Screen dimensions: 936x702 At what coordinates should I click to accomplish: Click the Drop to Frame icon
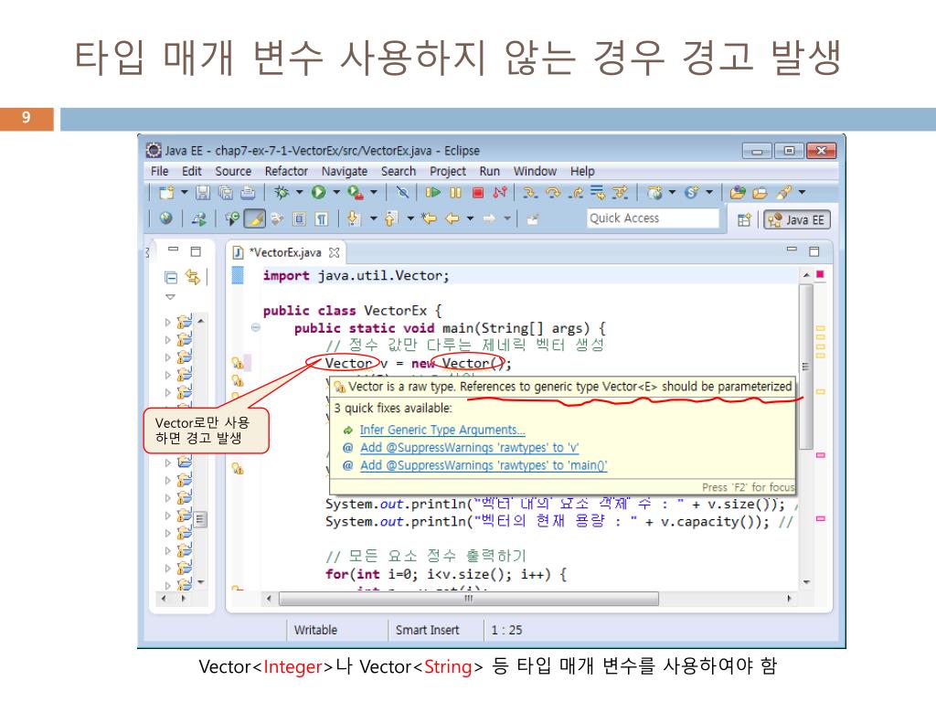[597, 192]
